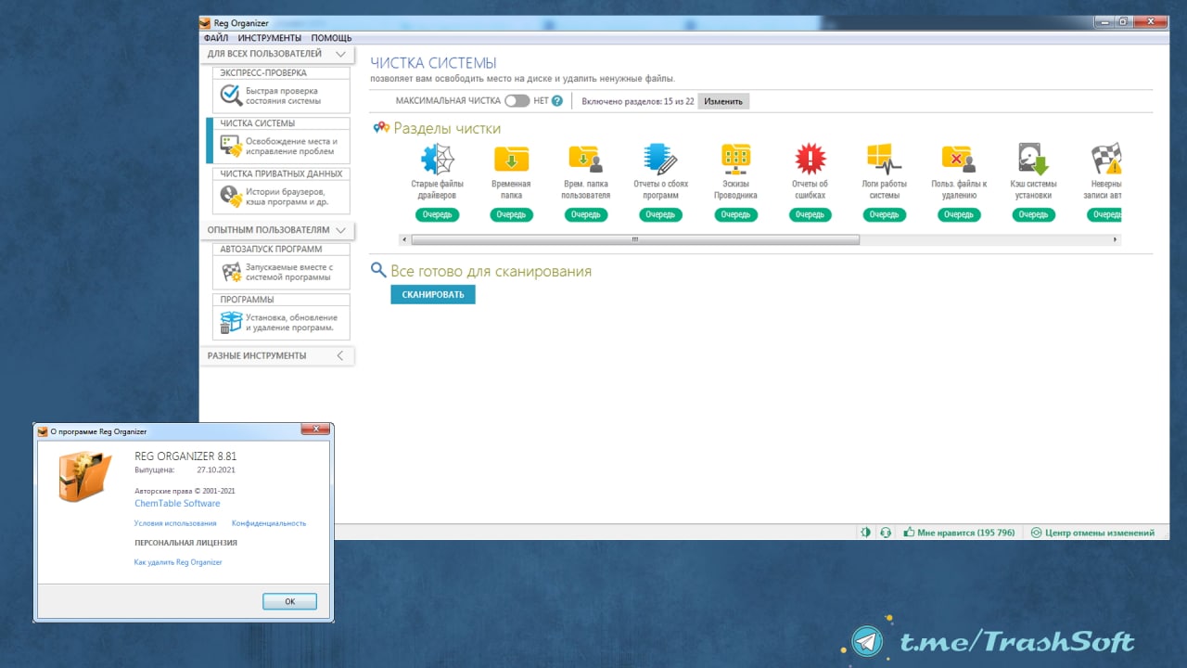Click the startup programs flag icon
1187x668 pixels.
coord(231,272)
